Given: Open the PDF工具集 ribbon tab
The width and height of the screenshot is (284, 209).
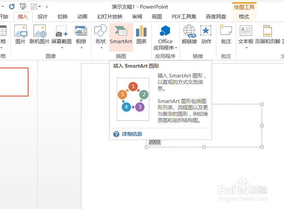Looking at the screenshot, I should pyautogui.click(x=184, y=17).
